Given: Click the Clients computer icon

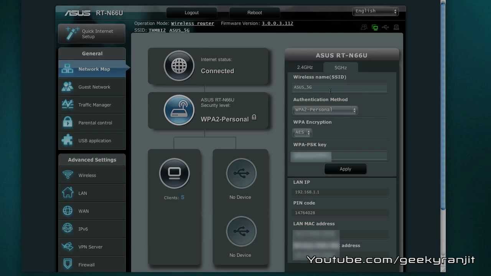Looking at the screenshot, I should pyautogui.click(x=175, y=173).
